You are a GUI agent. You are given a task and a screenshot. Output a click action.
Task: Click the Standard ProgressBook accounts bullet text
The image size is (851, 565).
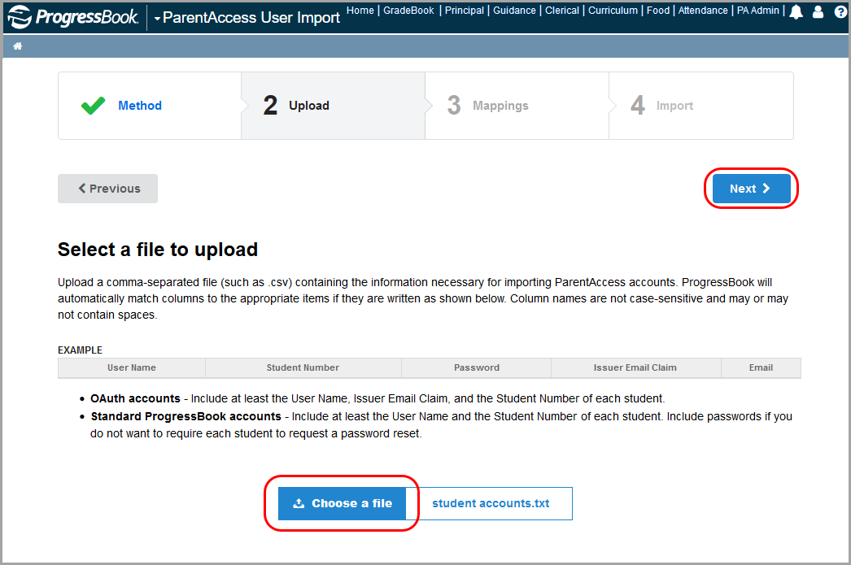coord(441,425)
